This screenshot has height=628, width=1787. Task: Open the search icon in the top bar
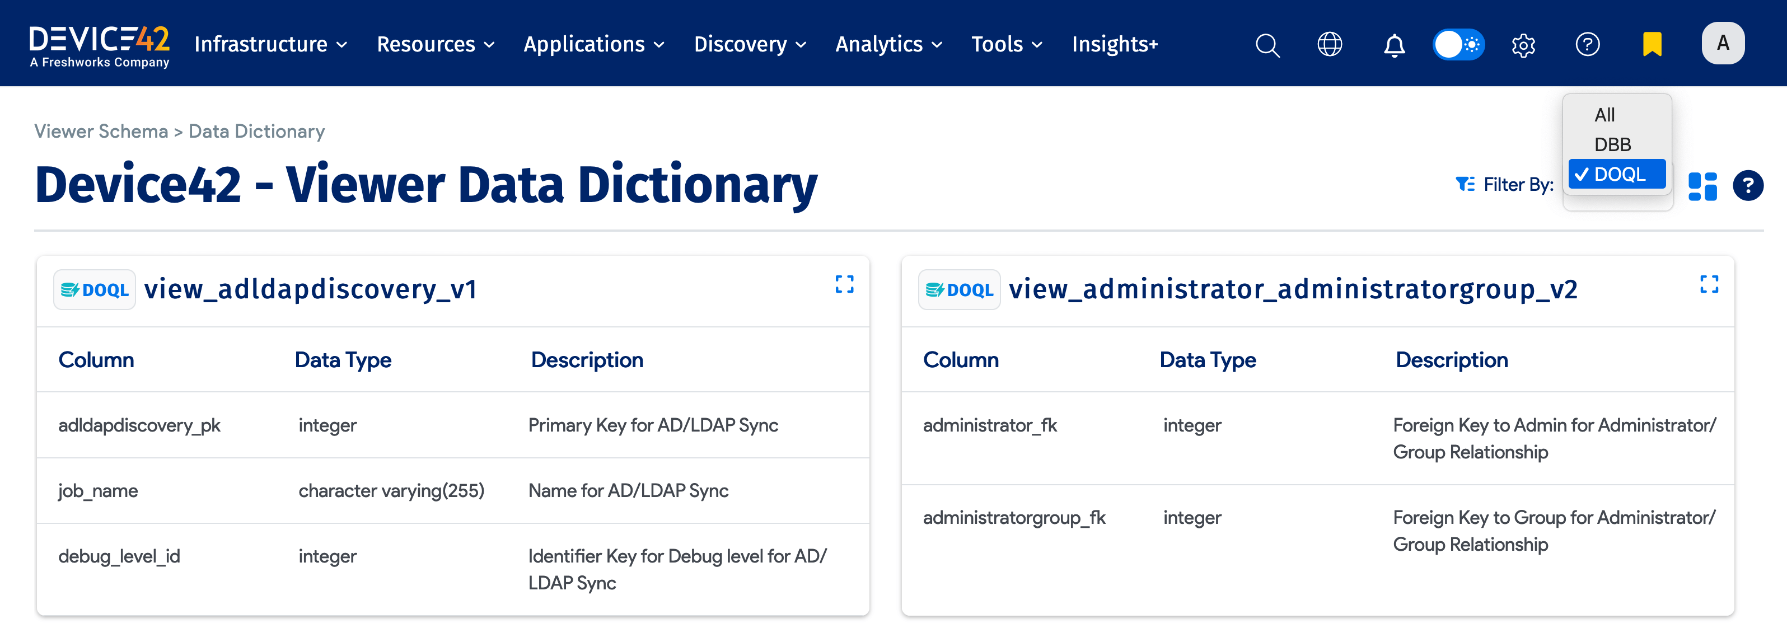click(1267, 44)
